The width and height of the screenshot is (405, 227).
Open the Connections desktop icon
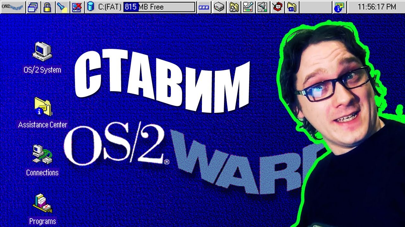(x=42, y=154)
